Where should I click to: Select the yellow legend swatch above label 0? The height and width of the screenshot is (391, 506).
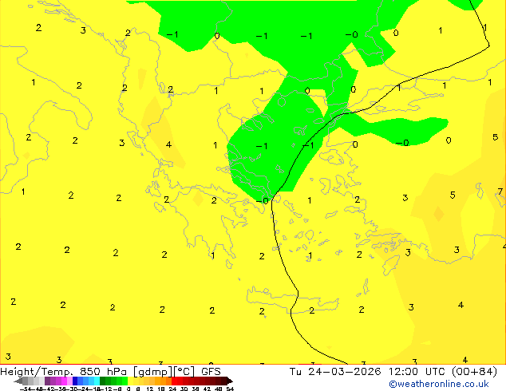coord(130,381)
